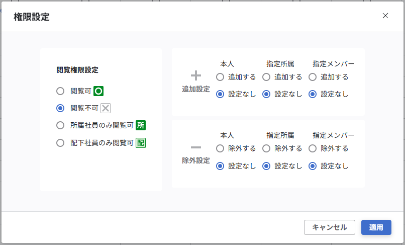Viewport: 405px width, 245px height.
Task: Select 追加する under 指定所属
Action: coord(266,77)
